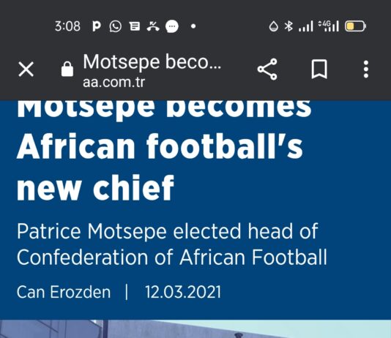Image resolution: width=391 pixels, height=338 pixels.
Task: Tap the 4G signal strength indicator
Action: point(329,26)
